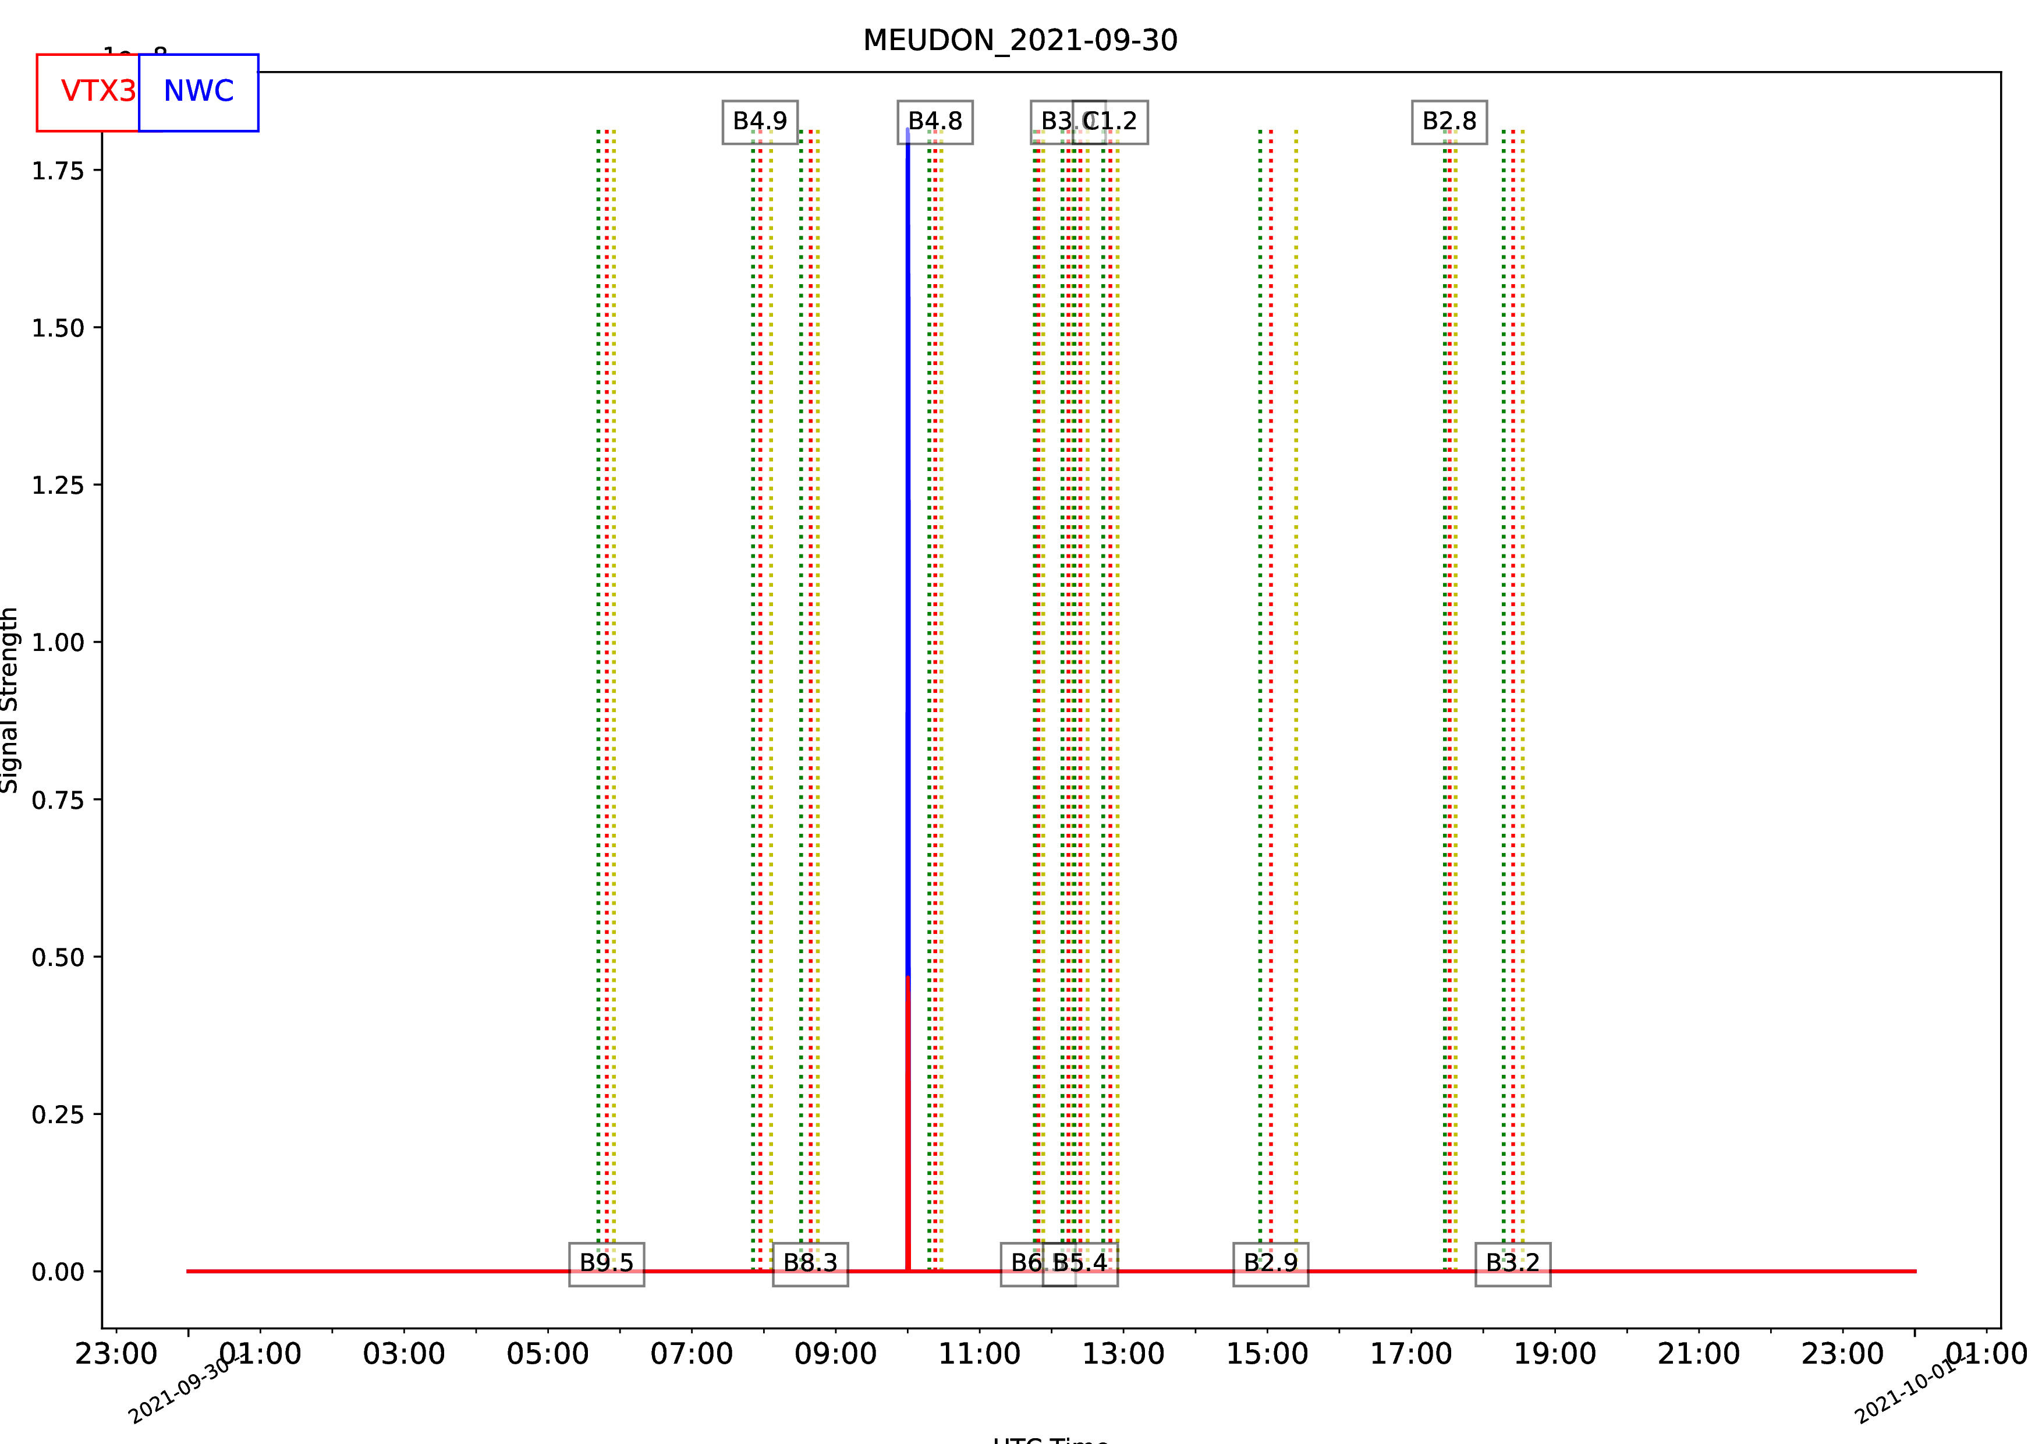Screen dimensions: 2042x1444
Task: Click the plot title MEUDON_2021-09-30
Action: click(1020, 40)
